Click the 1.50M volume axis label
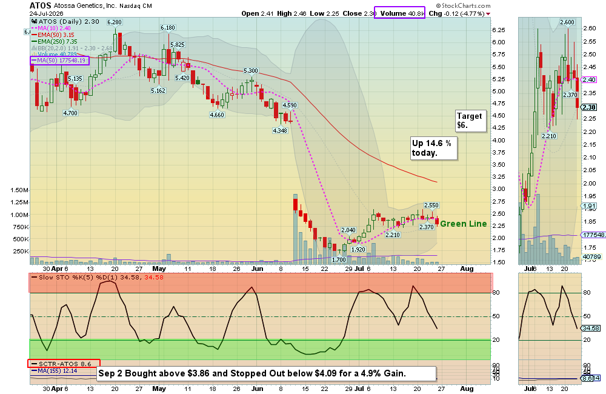 coord(20,190)
